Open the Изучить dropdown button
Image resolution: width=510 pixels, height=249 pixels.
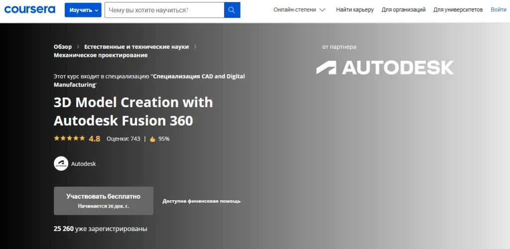click(x=83, y=10)
